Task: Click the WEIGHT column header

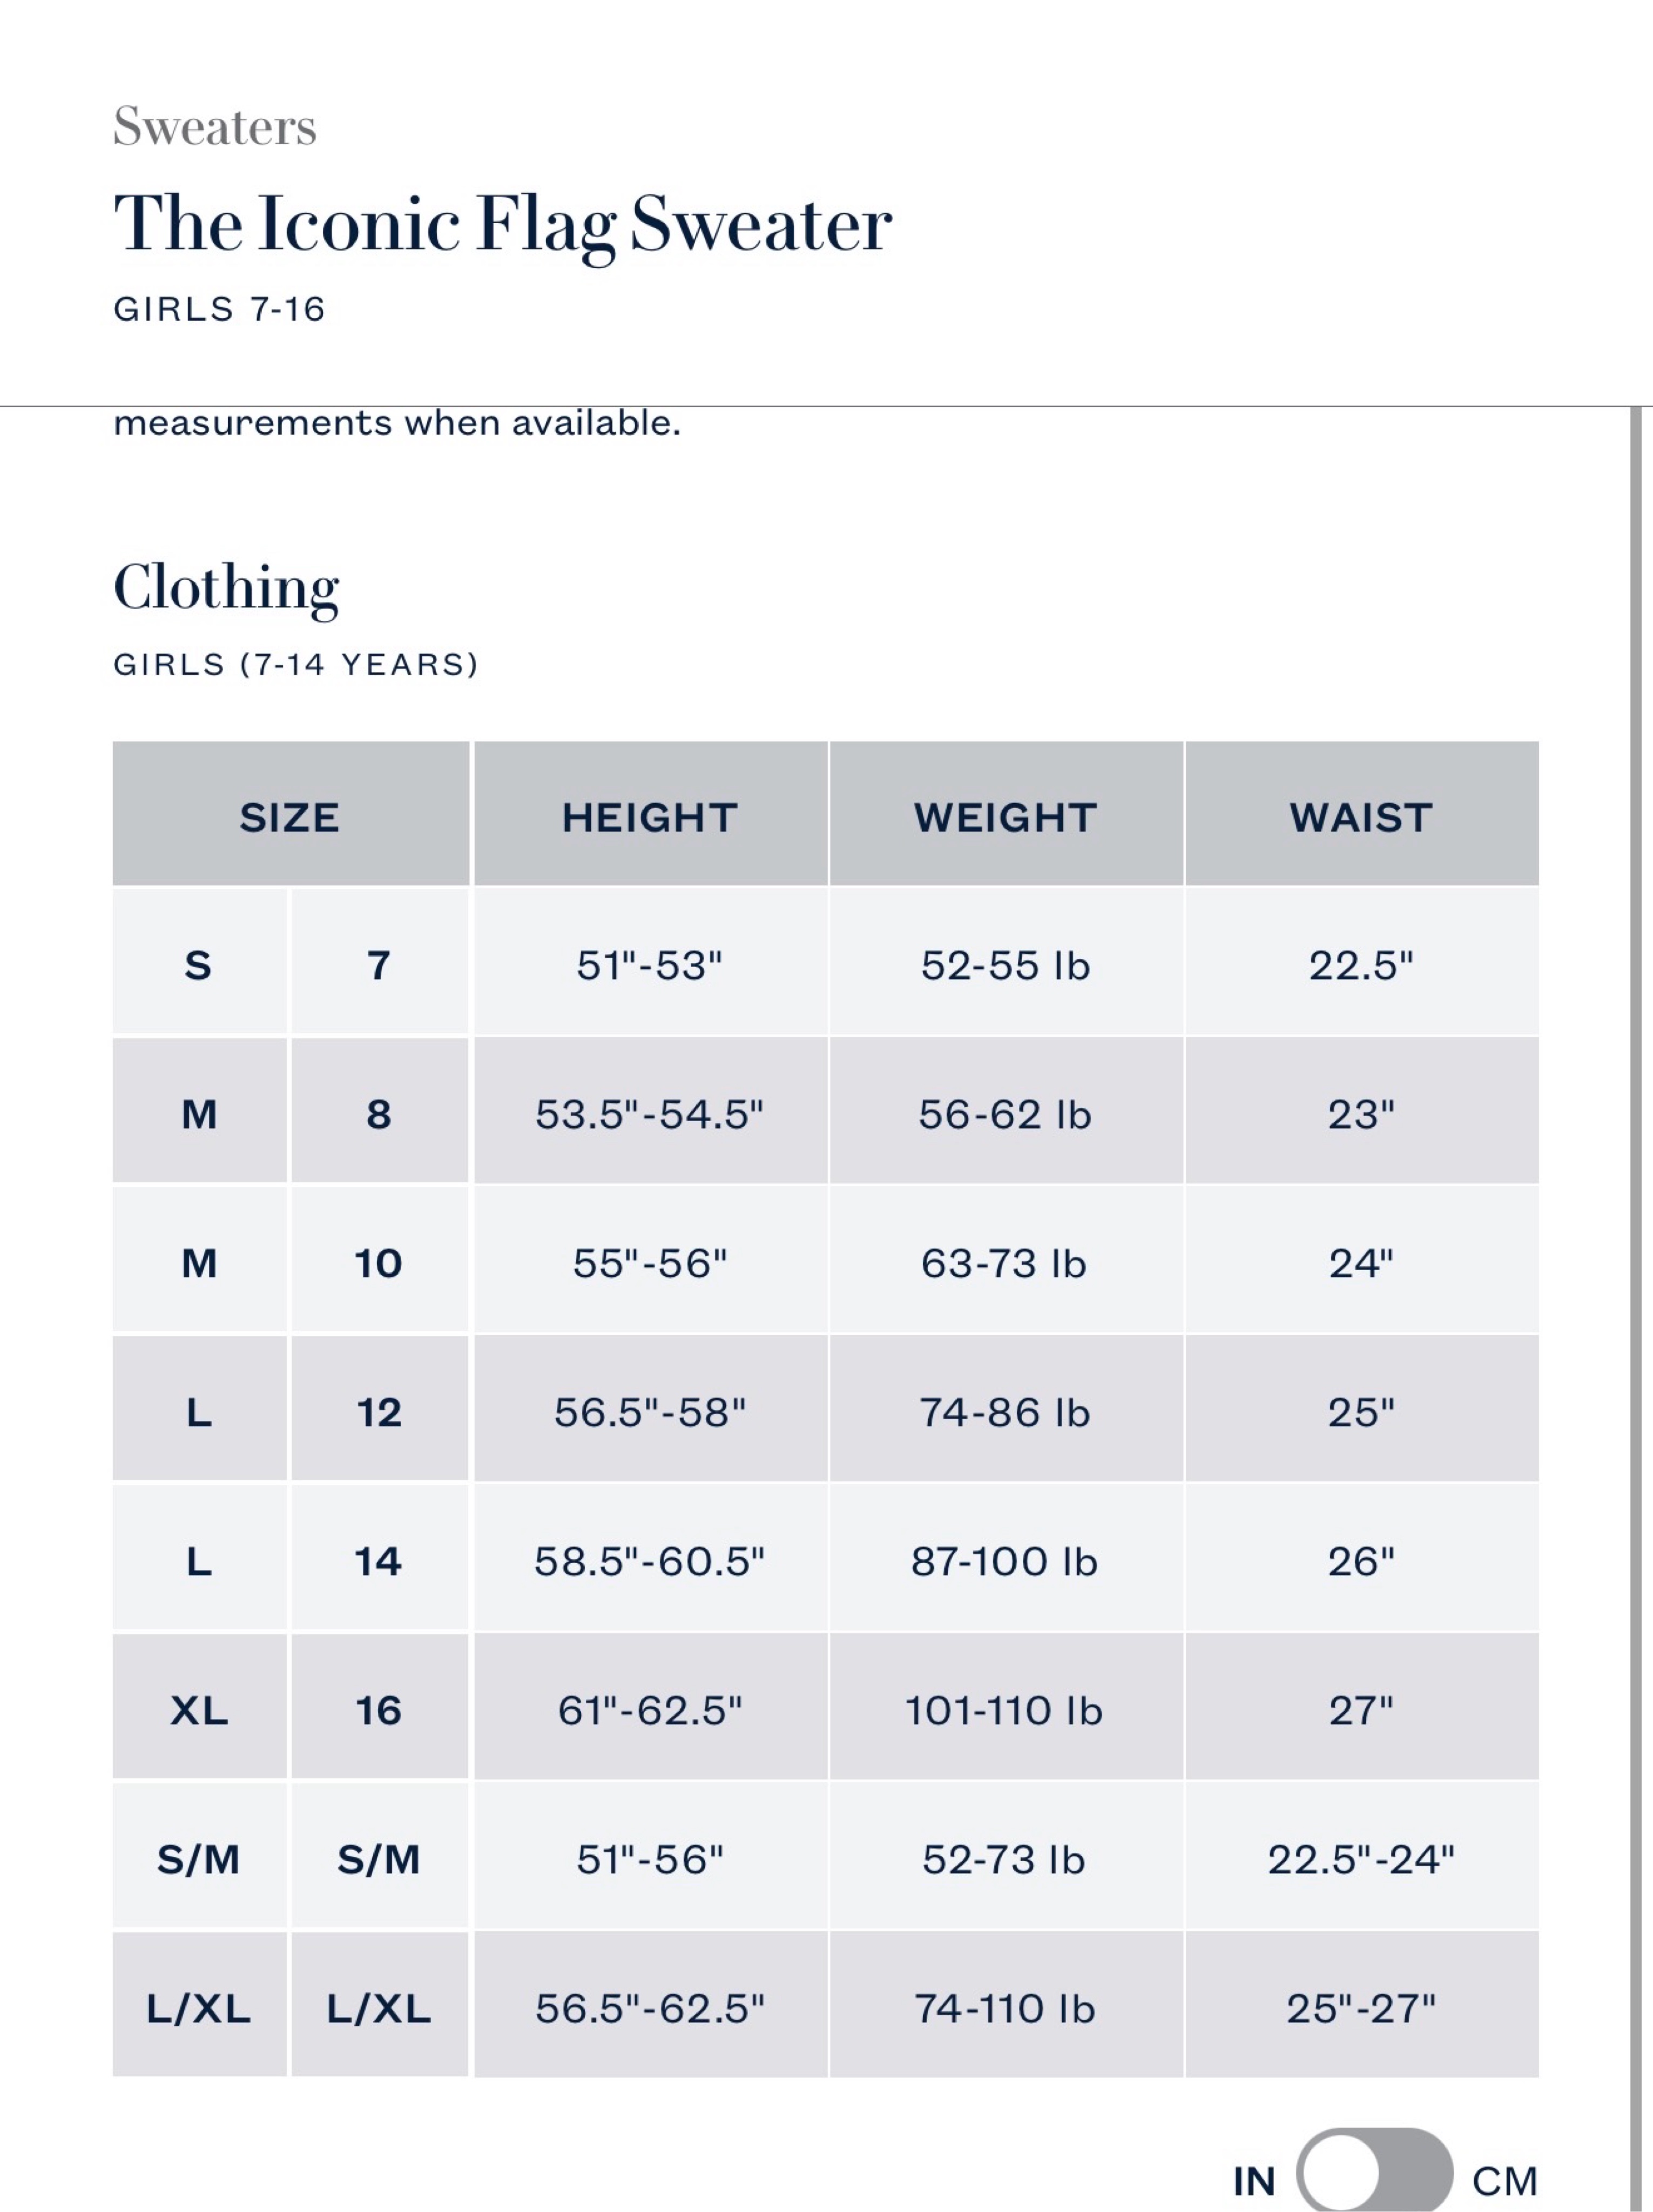Action: 1005,814
